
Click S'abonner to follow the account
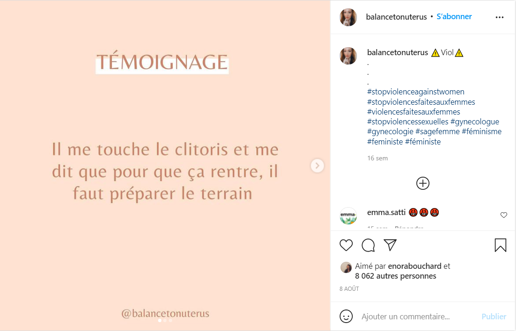(x=454, y=16)
